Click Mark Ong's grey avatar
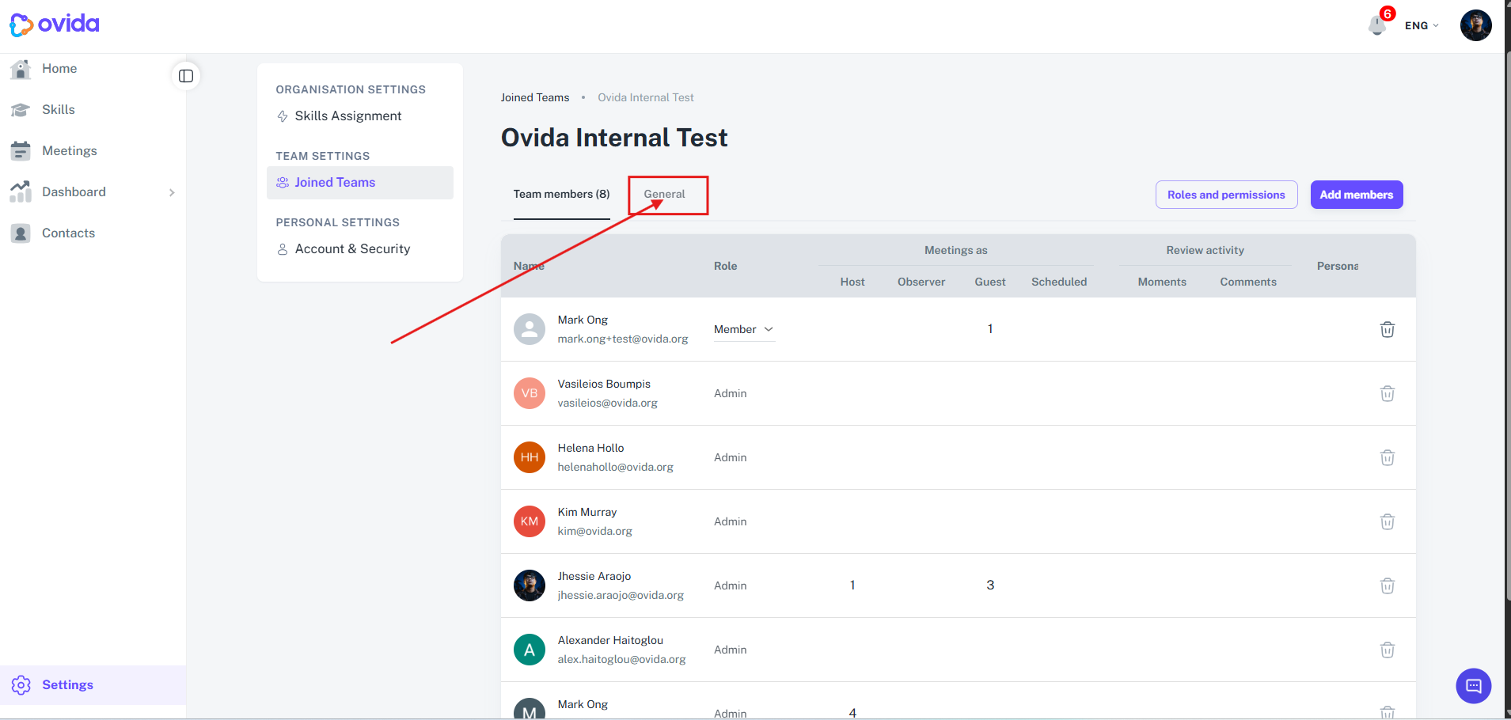Image resolution: width=1511 pixels, height=720 pixels. pos(530,329)
